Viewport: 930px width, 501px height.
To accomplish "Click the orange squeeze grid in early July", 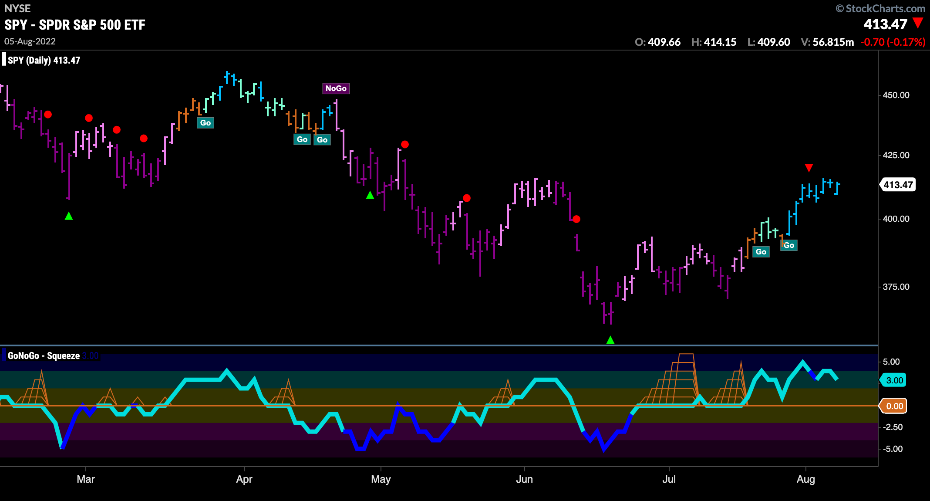I will (x=668, y=380).
